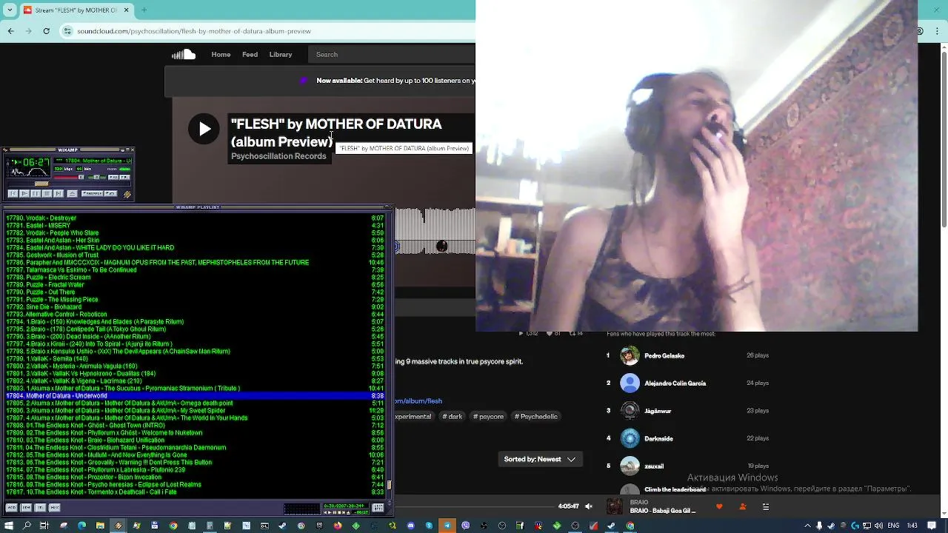Toggle the Winamp equalizer window
The image size is (948, 533).
point(113,177)
